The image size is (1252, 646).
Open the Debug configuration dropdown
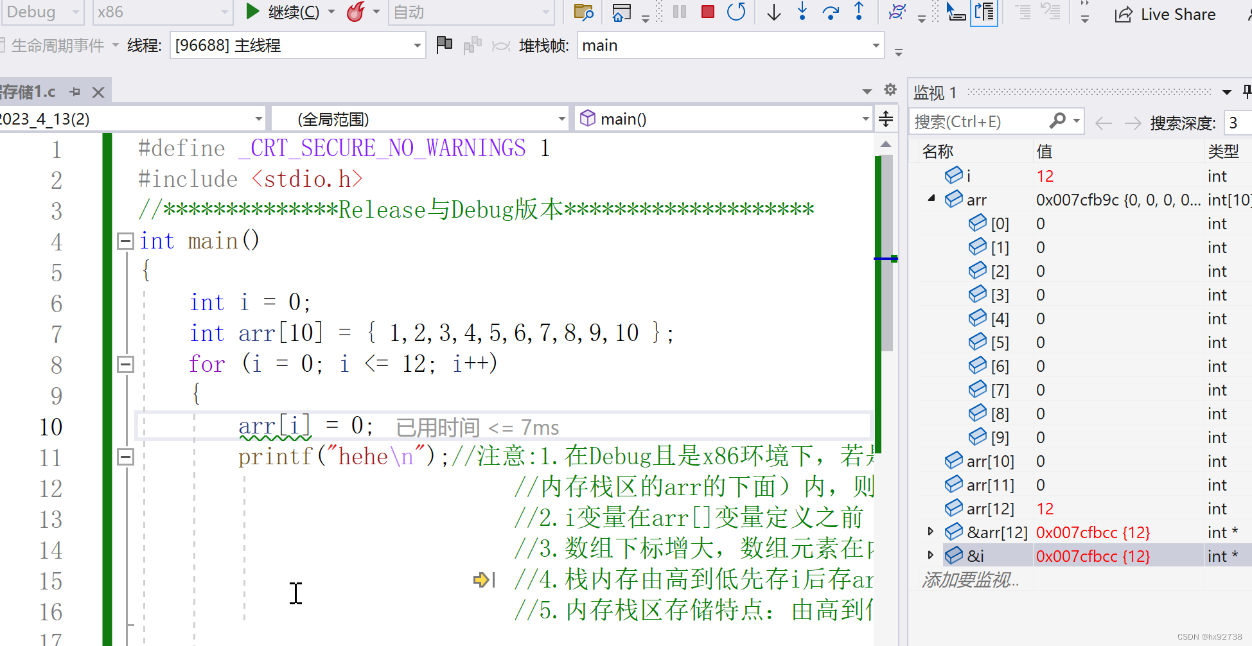tap(42, 12)
